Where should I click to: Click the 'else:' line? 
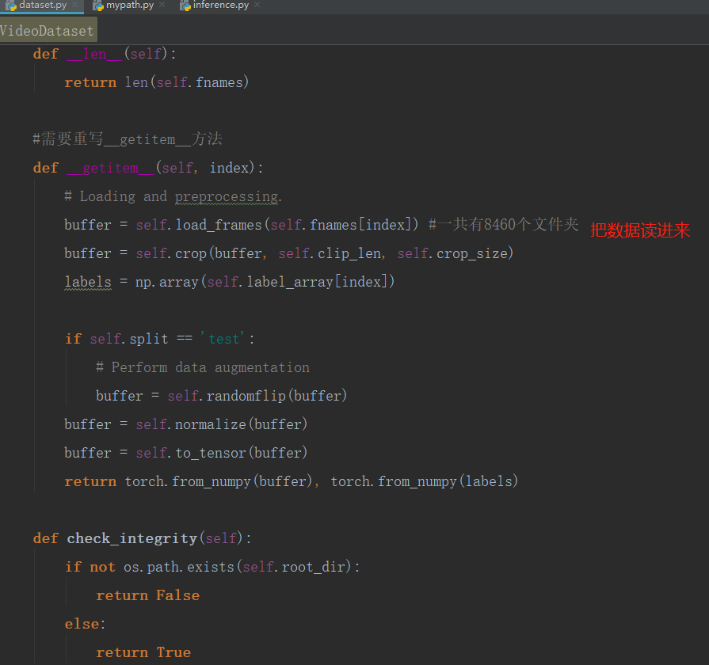coord(85,624)
